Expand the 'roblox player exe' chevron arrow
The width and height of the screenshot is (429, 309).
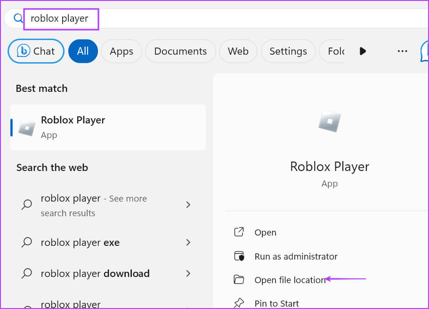click(188, 242)
